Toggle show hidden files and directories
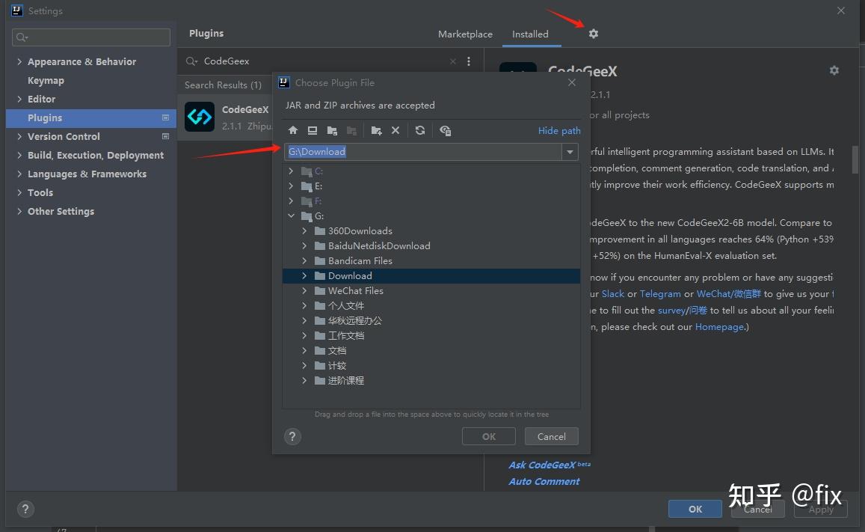The height and width of the screenshot is (532, 865). click(445, 130)
